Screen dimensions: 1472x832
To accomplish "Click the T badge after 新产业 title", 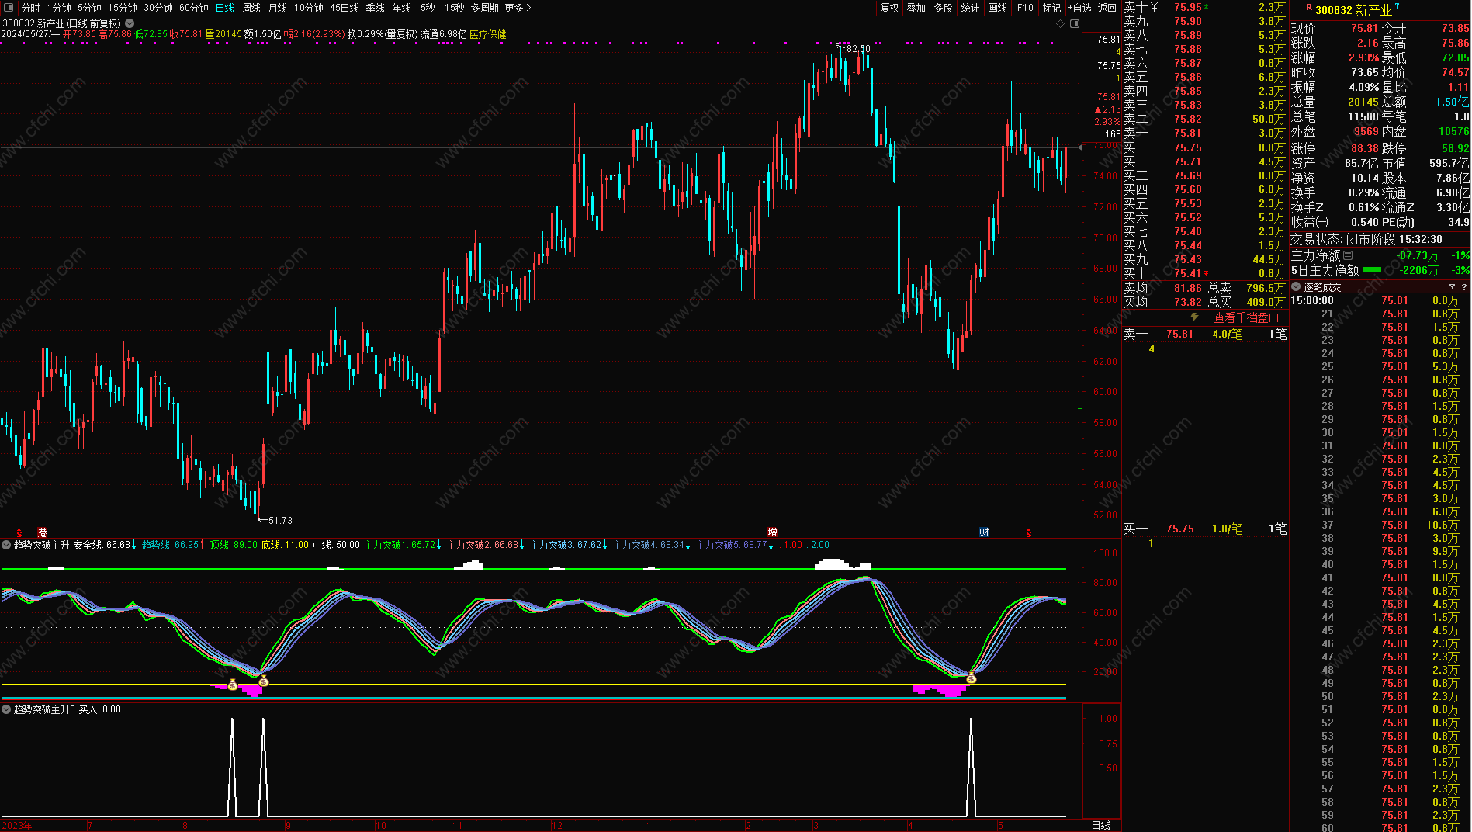I will [1398, 7].
